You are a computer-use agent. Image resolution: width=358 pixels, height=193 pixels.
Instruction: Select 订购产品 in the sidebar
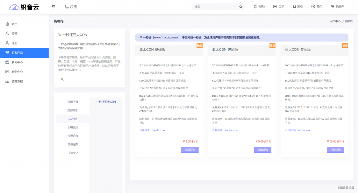click(x=24, y=53)
